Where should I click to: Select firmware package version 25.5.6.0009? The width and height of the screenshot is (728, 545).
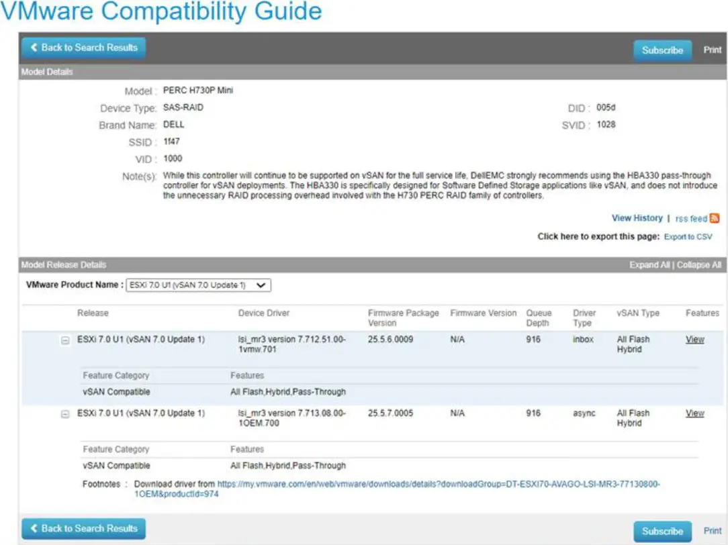coord(390,340)
